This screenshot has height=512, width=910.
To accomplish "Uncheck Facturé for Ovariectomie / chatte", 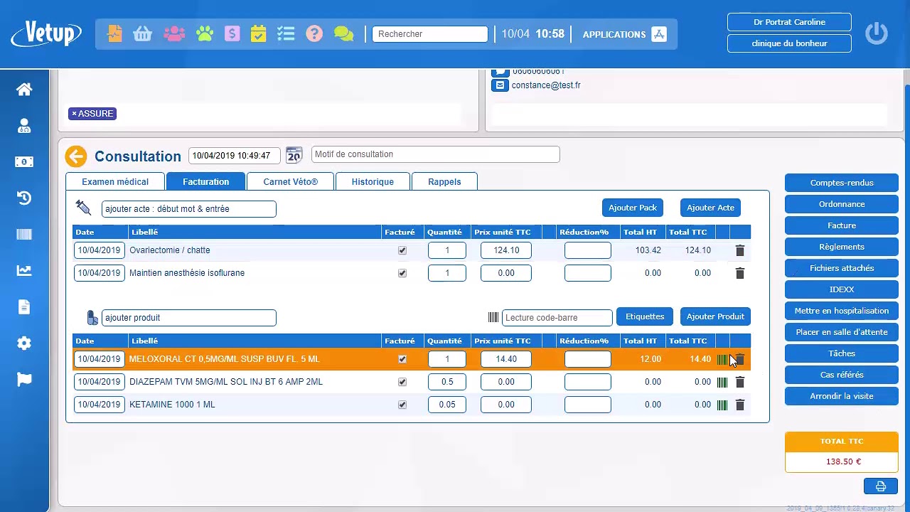I will click(402, 250).
